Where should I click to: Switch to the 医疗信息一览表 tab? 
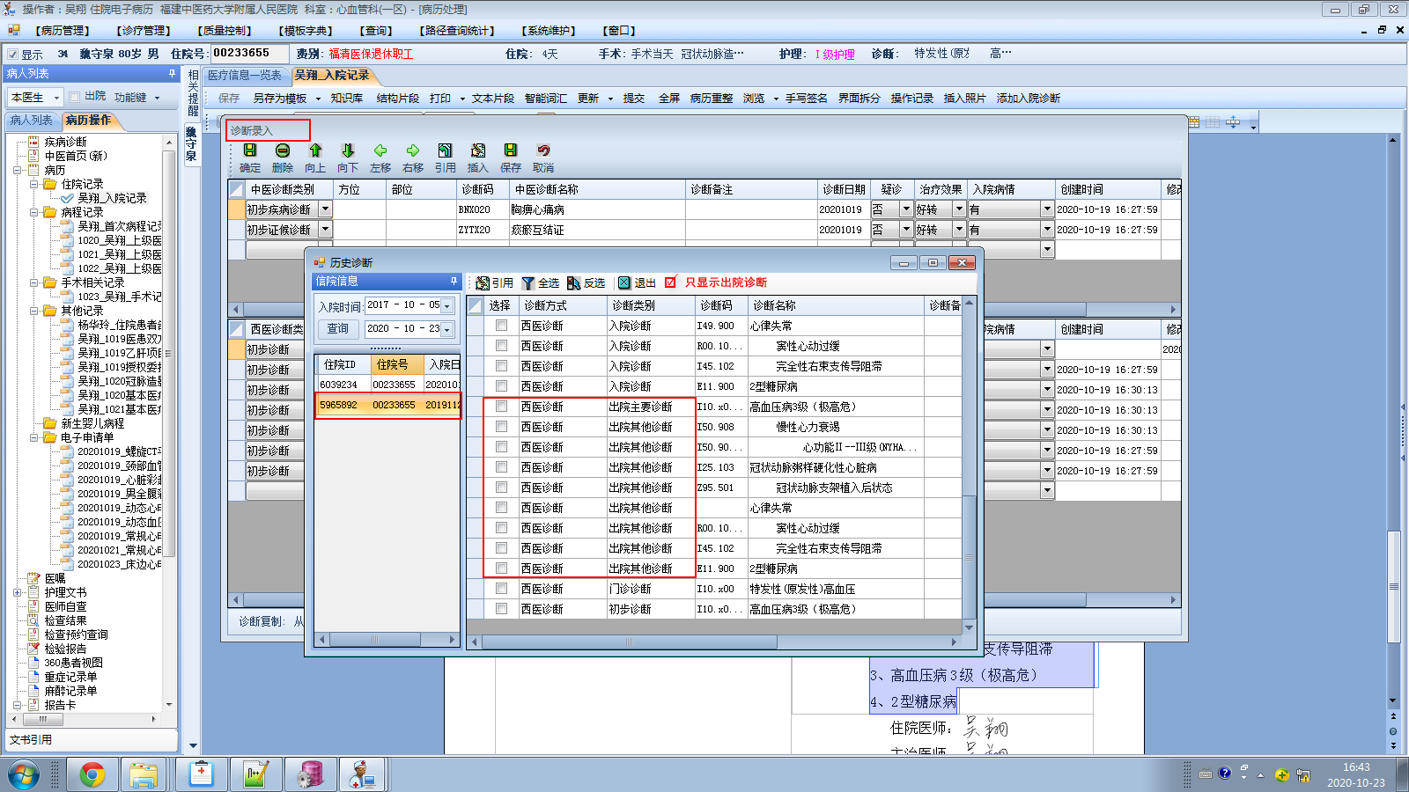point(245,76)
